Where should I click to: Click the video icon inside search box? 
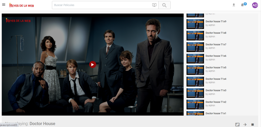click(154, 5)
